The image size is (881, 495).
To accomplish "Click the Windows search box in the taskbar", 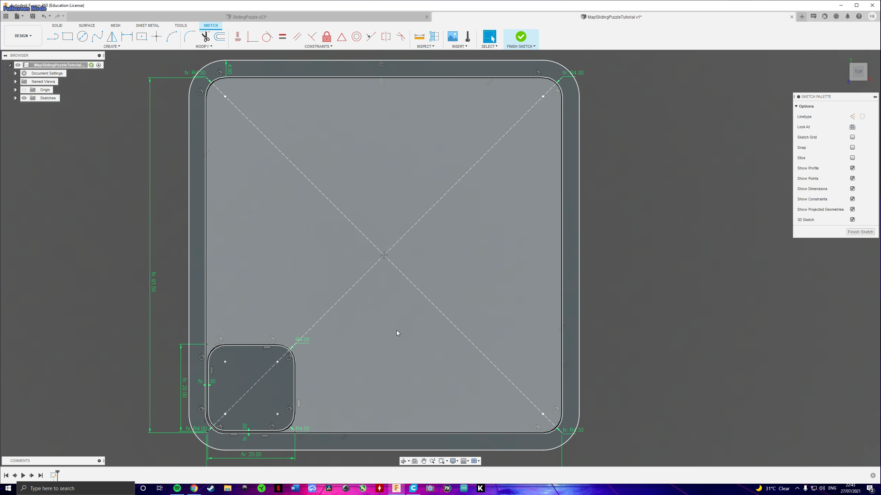I will 76,488.
